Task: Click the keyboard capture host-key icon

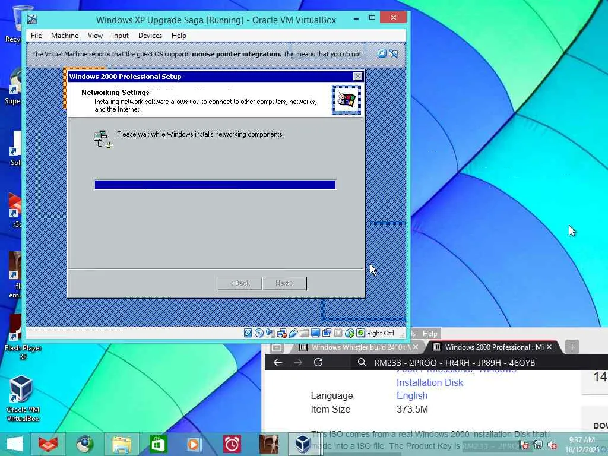Action: point(360,332)
